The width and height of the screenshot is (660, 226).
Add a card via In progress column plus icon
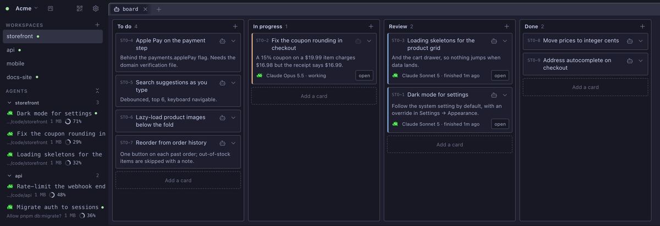pyautogui.click(x=371, y=26)
